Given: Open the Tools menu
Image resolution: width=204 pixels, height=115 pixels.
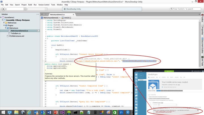Looking at the screenshot, I should (x=53, y=5).
